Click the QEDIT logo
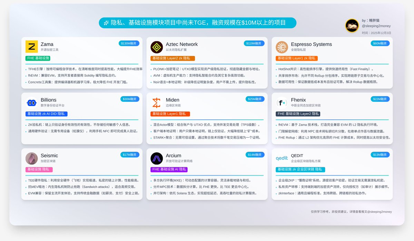 (x=282, y=158)
